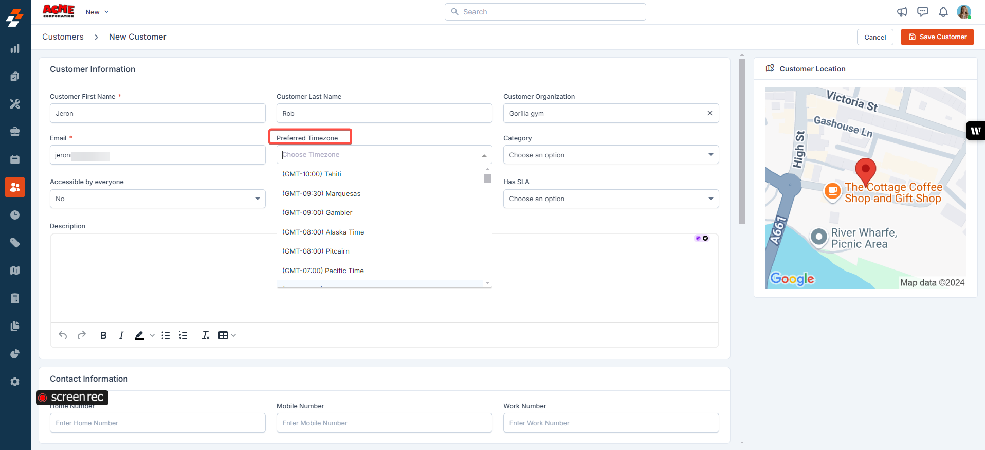Clear formatting in description editor
The height and width of the screenshot is (450, 985).
[x=205, y=335]
